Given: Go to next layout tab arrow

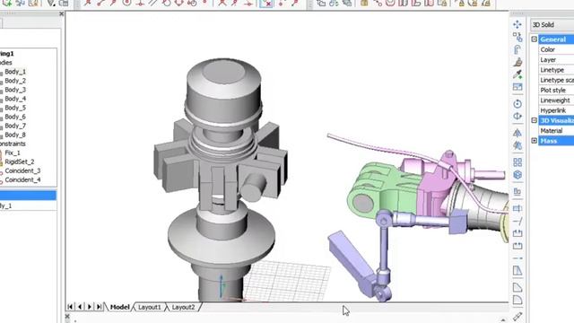Looking at the screenshot, I should 90,307.
